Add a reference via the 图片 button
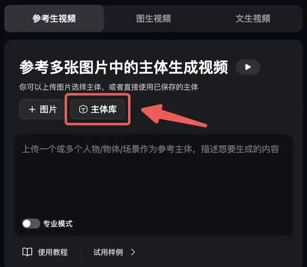Image resolution: width=307 pixels, height=267 pixels. (x=42, y=109)
